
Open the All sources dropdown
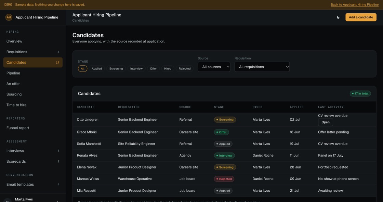point(214,67)
